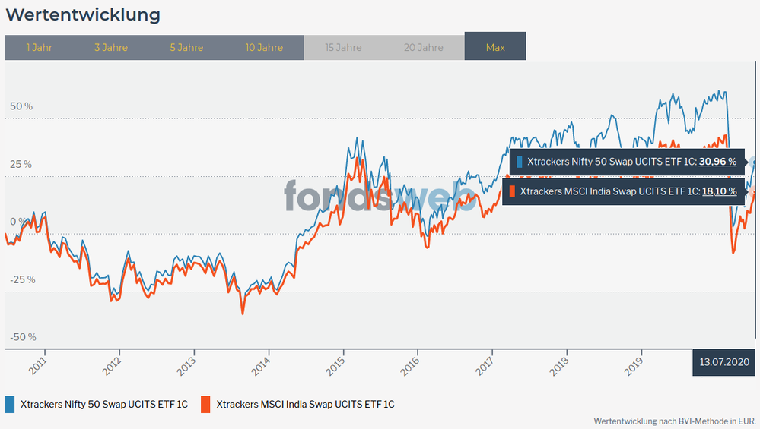The width and height of the screenshot is (760, 429).
Task: Click the blue square in Nifty tooltip
Action: pos(520,162)
